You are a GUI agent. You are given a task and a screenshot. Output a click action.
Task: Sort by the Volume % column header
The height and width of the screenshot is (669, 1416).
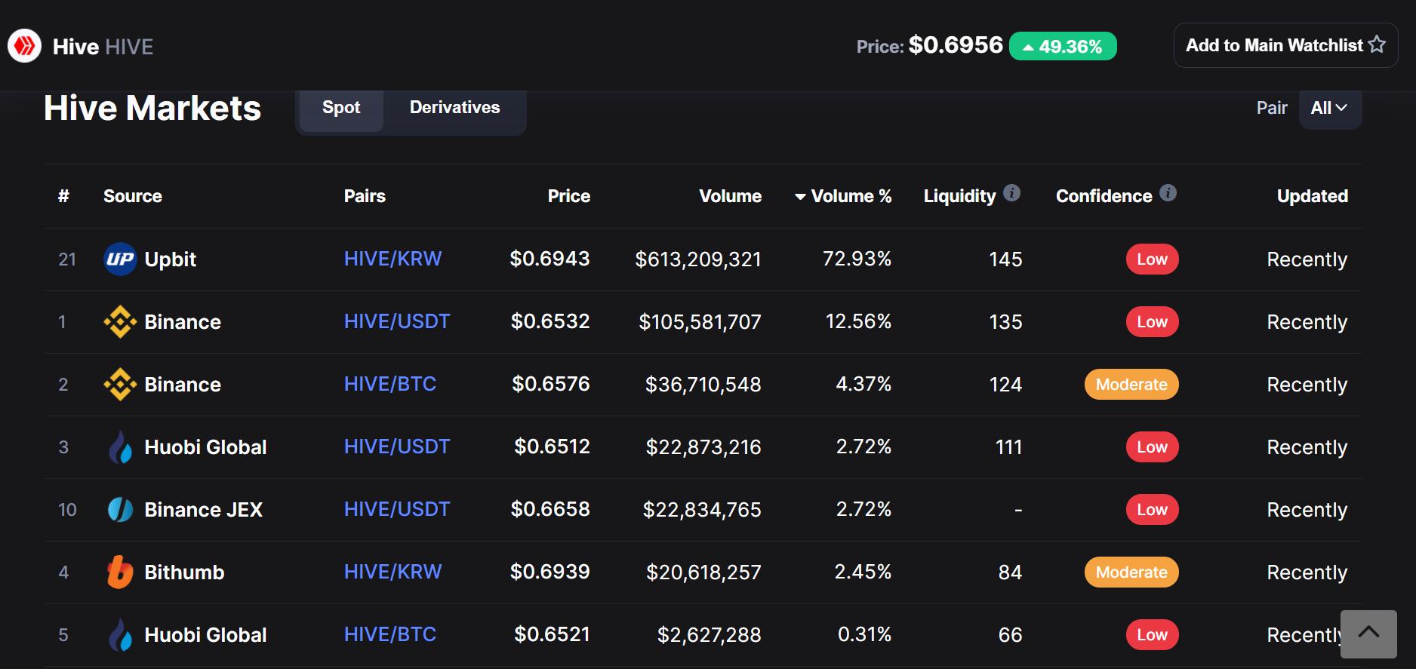pos(851,196)
